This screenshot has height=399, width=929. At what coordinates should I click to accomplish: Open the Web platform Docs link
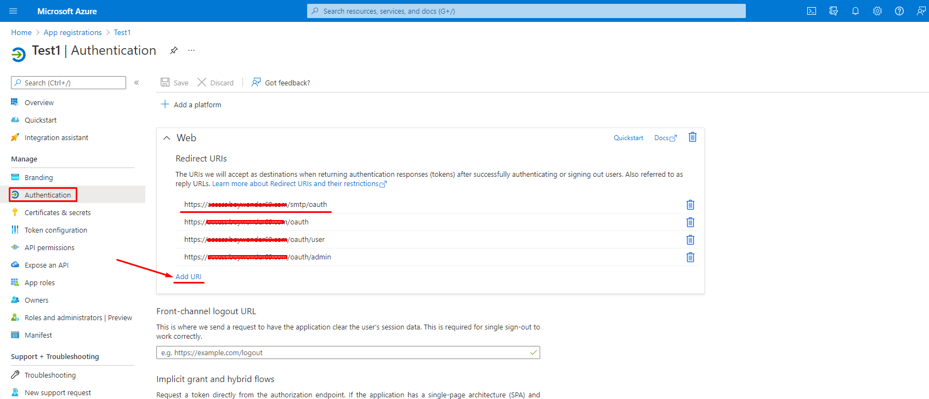coord(665,138)
